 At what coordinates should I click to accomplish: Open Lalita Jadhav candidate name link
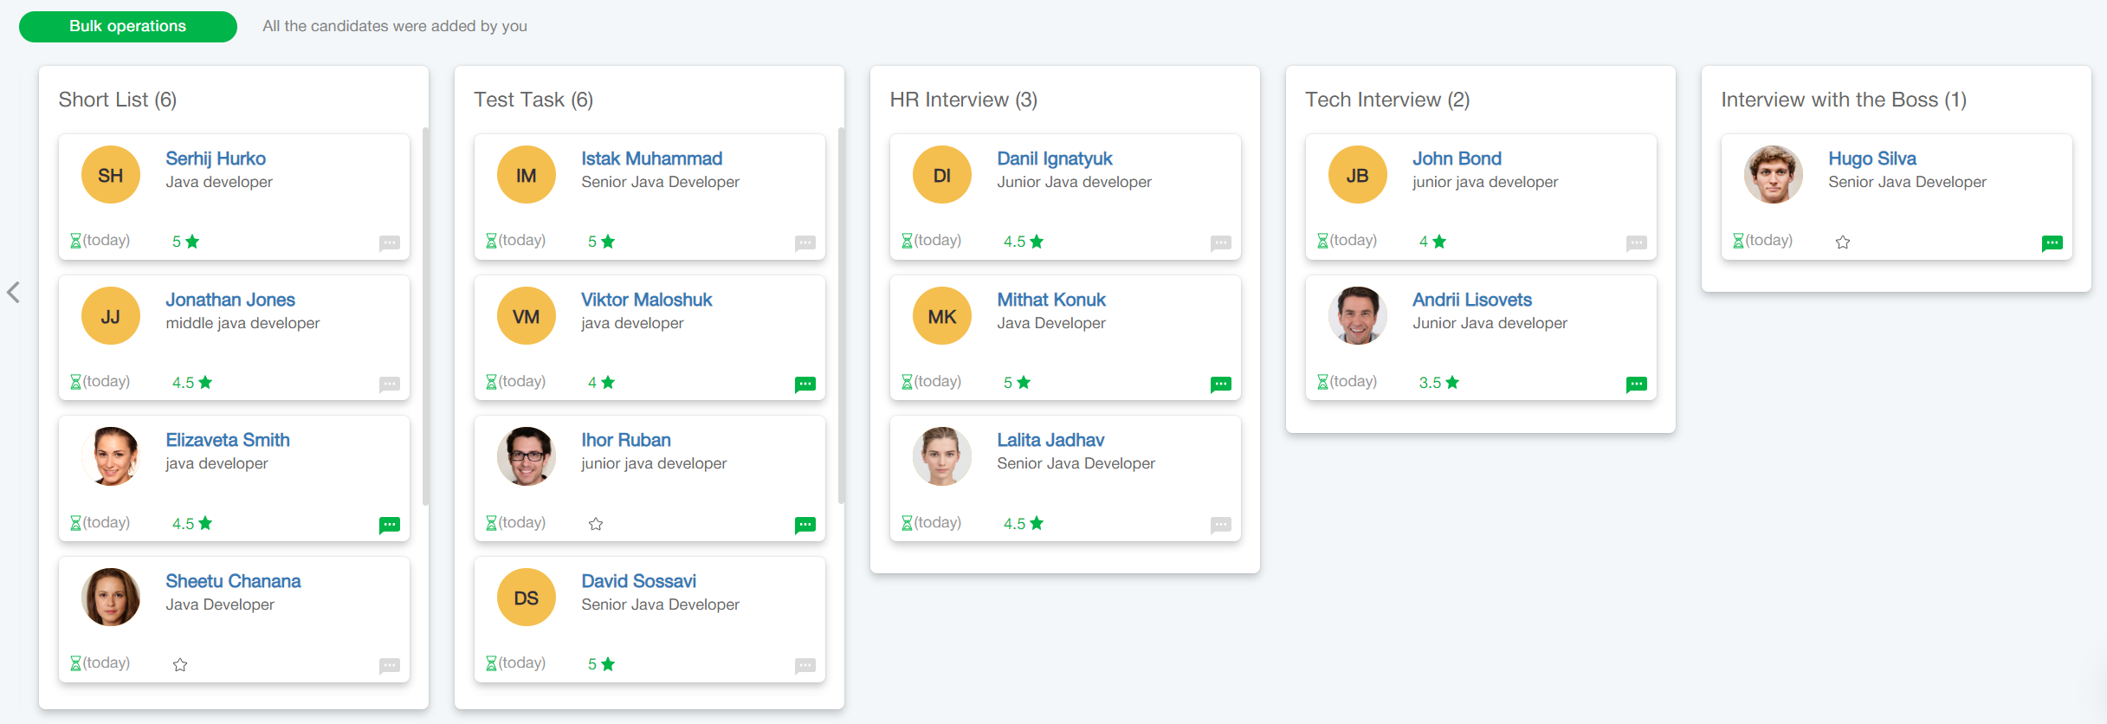(x=1050, y=440)
